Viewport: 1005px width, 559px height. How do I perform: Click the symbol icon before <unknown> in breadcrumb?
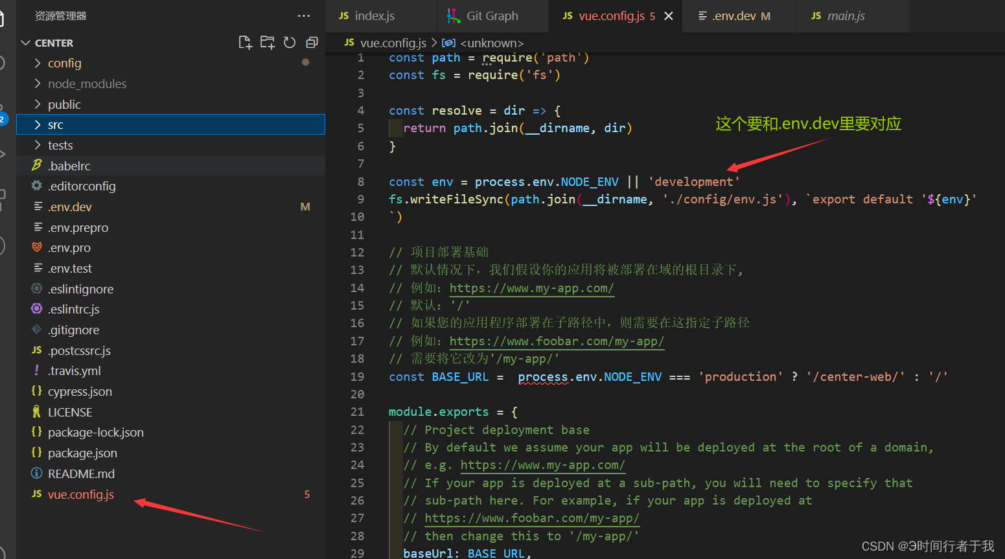(448, 43)
